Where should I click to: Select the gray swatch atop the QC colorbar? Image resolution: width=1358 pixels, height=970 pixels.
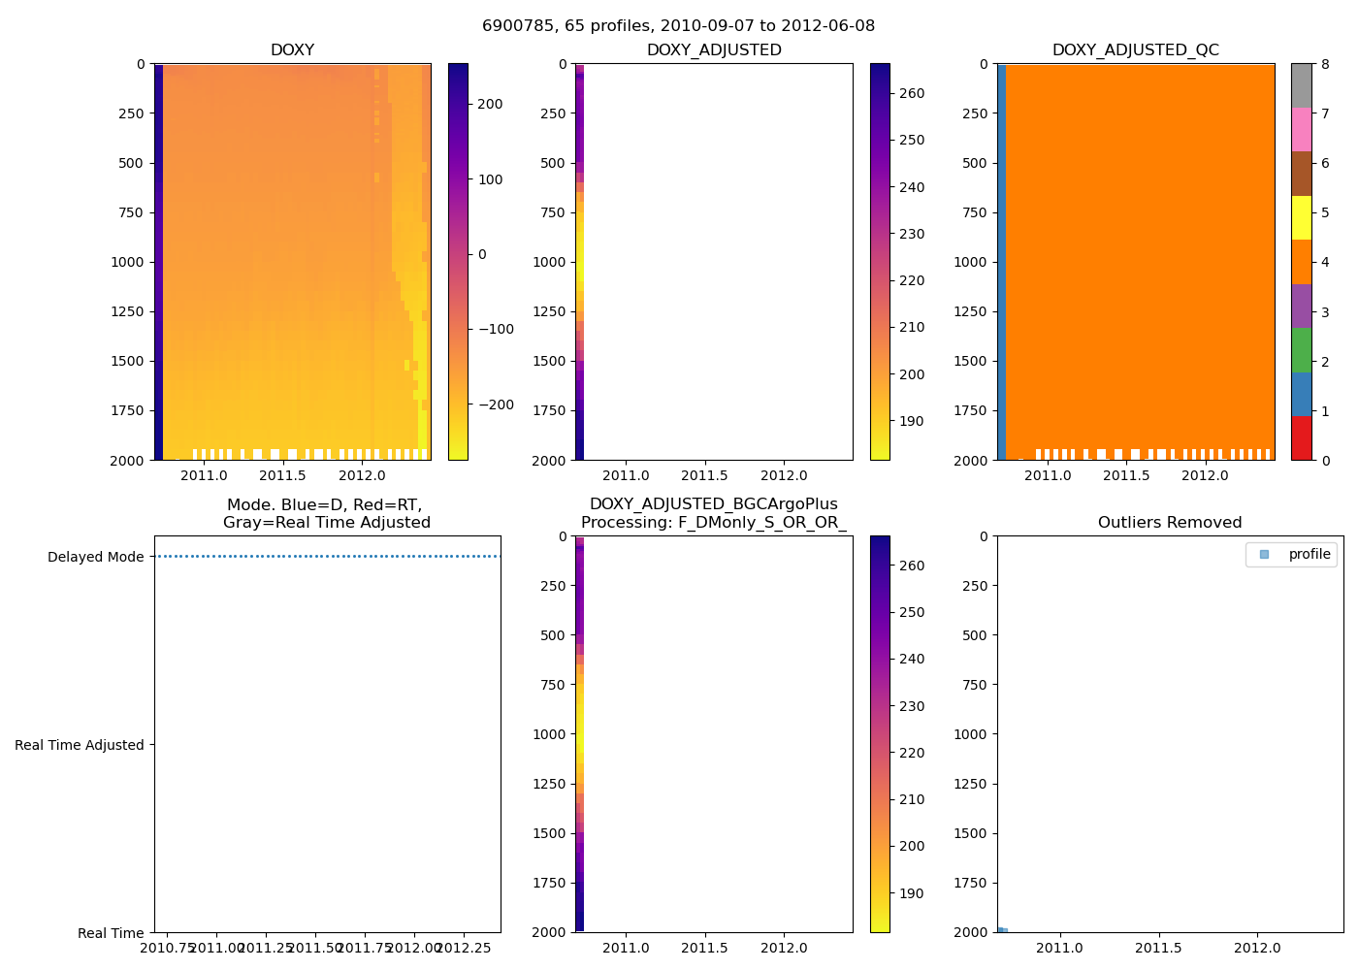tap(1301, 85)
